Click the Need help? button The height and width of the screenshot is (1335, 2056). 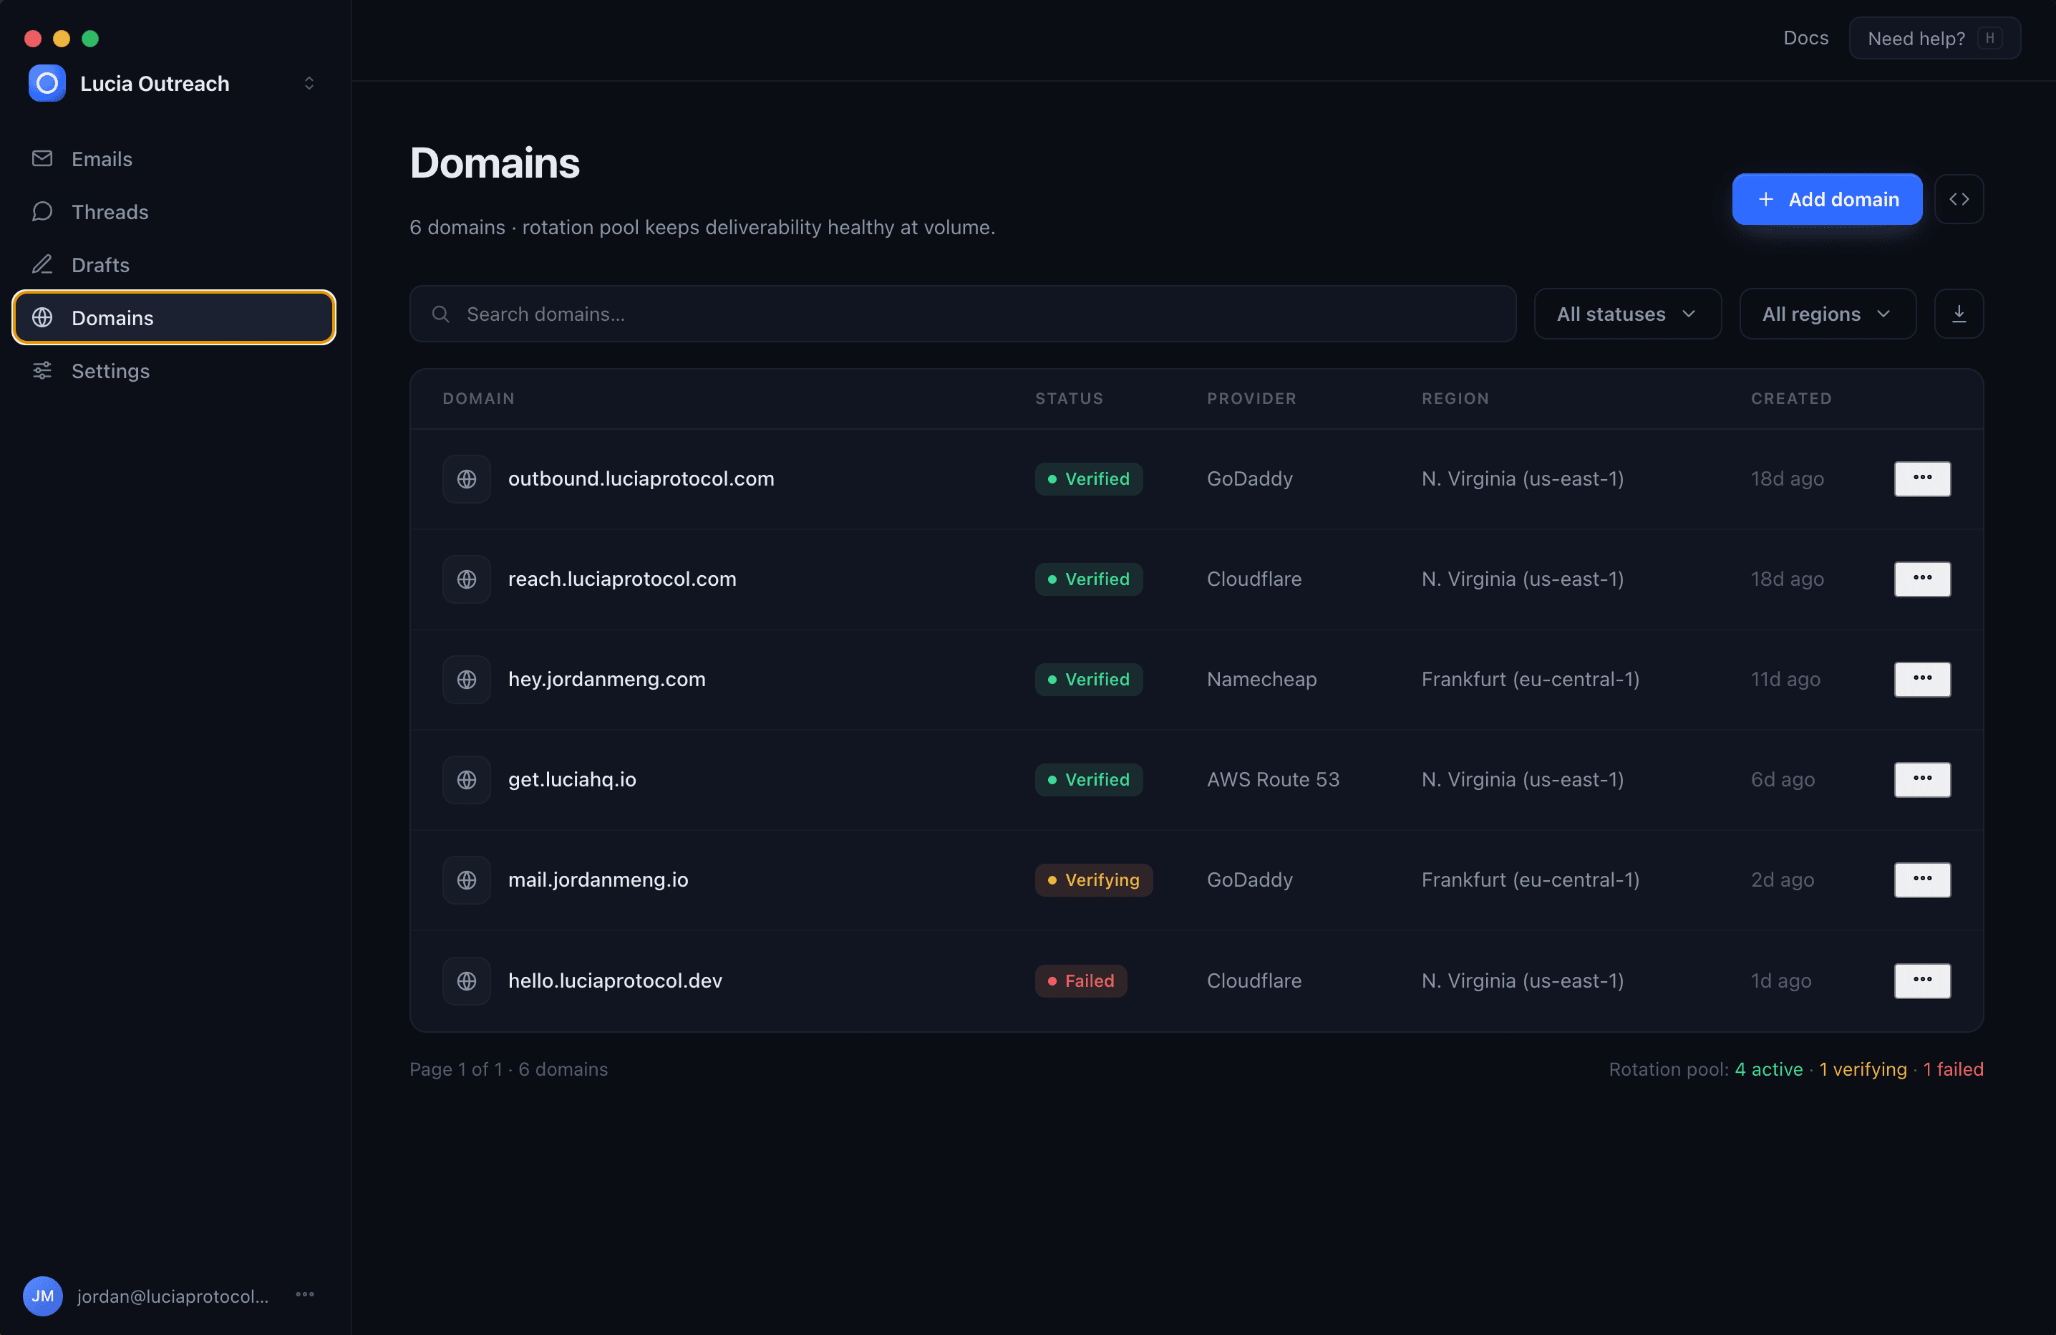pyautogui.click(x=1934, y=38)
